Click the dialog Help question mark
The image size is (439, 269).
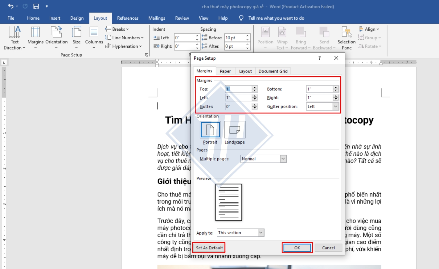coord(319,58)
